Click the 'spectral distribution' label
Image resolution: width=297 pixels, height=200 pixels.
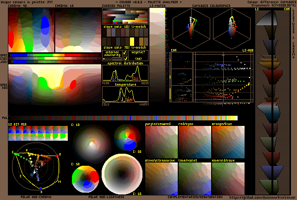(125, 63)
